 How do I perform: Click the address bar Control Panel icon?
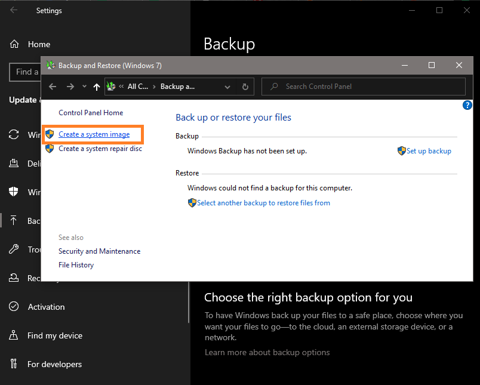tap(111, 87)
